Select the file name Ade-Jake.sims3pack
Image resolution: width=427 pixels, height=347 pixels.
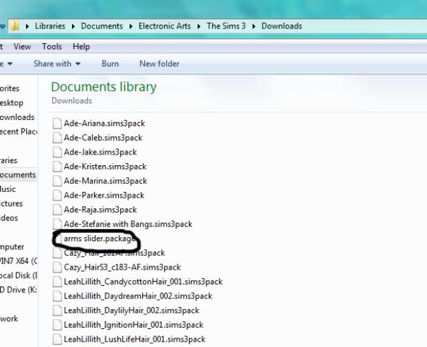pos(100,152)
